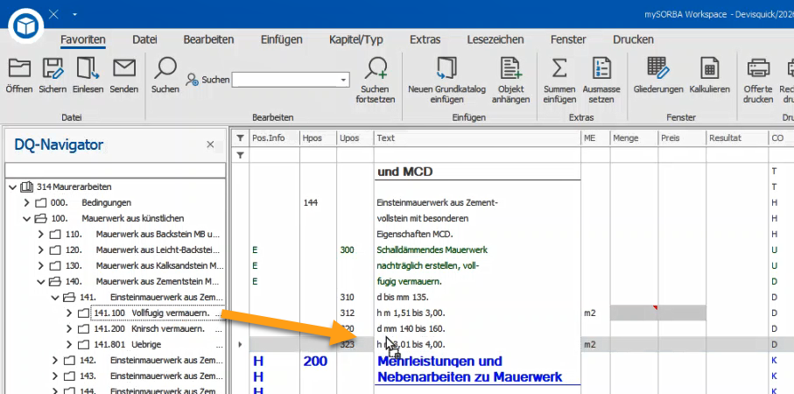Click the Einlesen import icon
The image size is (794, 394).
point(88,68)
